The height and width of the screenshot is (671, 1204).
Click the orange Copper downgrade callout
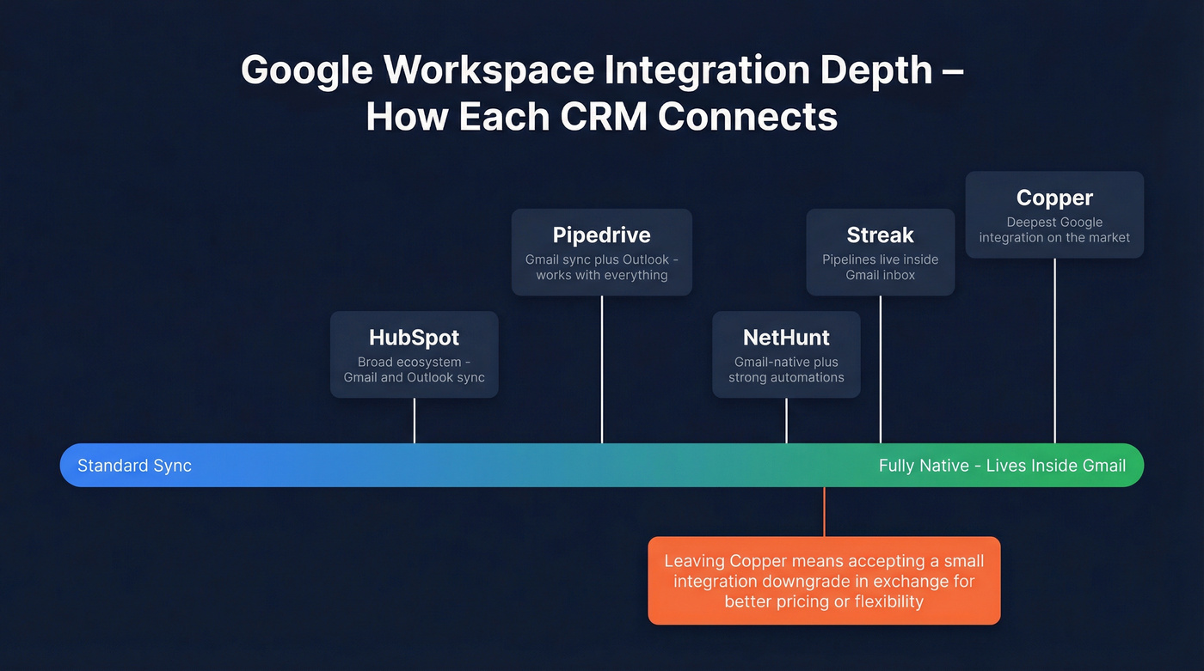[823, 581]
